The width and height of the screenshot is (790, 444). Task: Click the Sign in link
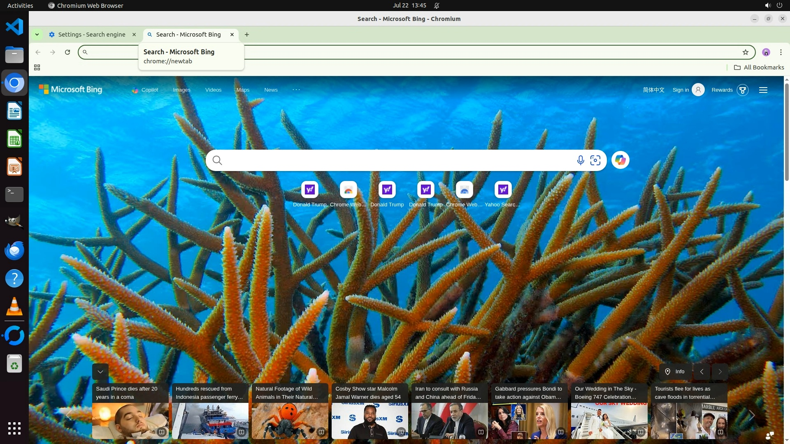point(681,90)
